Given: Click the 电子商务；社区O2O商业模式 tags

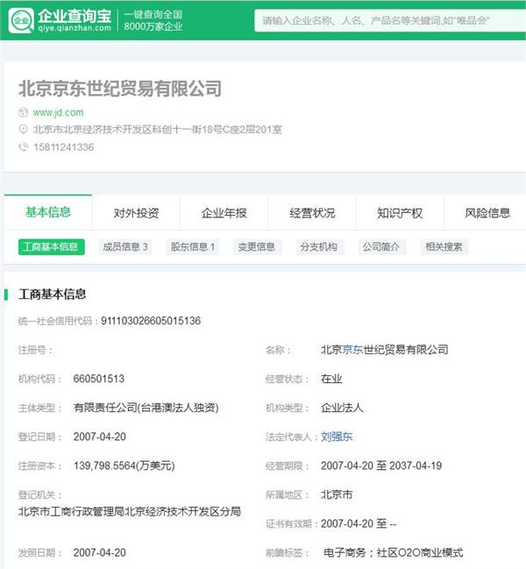Looking at the screenshot, I should 394,552.
